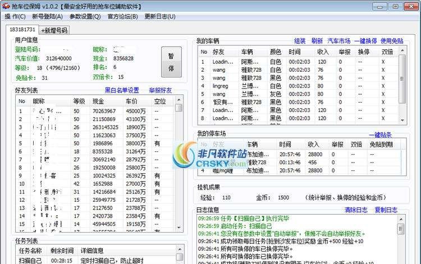Open the 更新日志(U) menu
421x264 pixels.
point(159,16)
